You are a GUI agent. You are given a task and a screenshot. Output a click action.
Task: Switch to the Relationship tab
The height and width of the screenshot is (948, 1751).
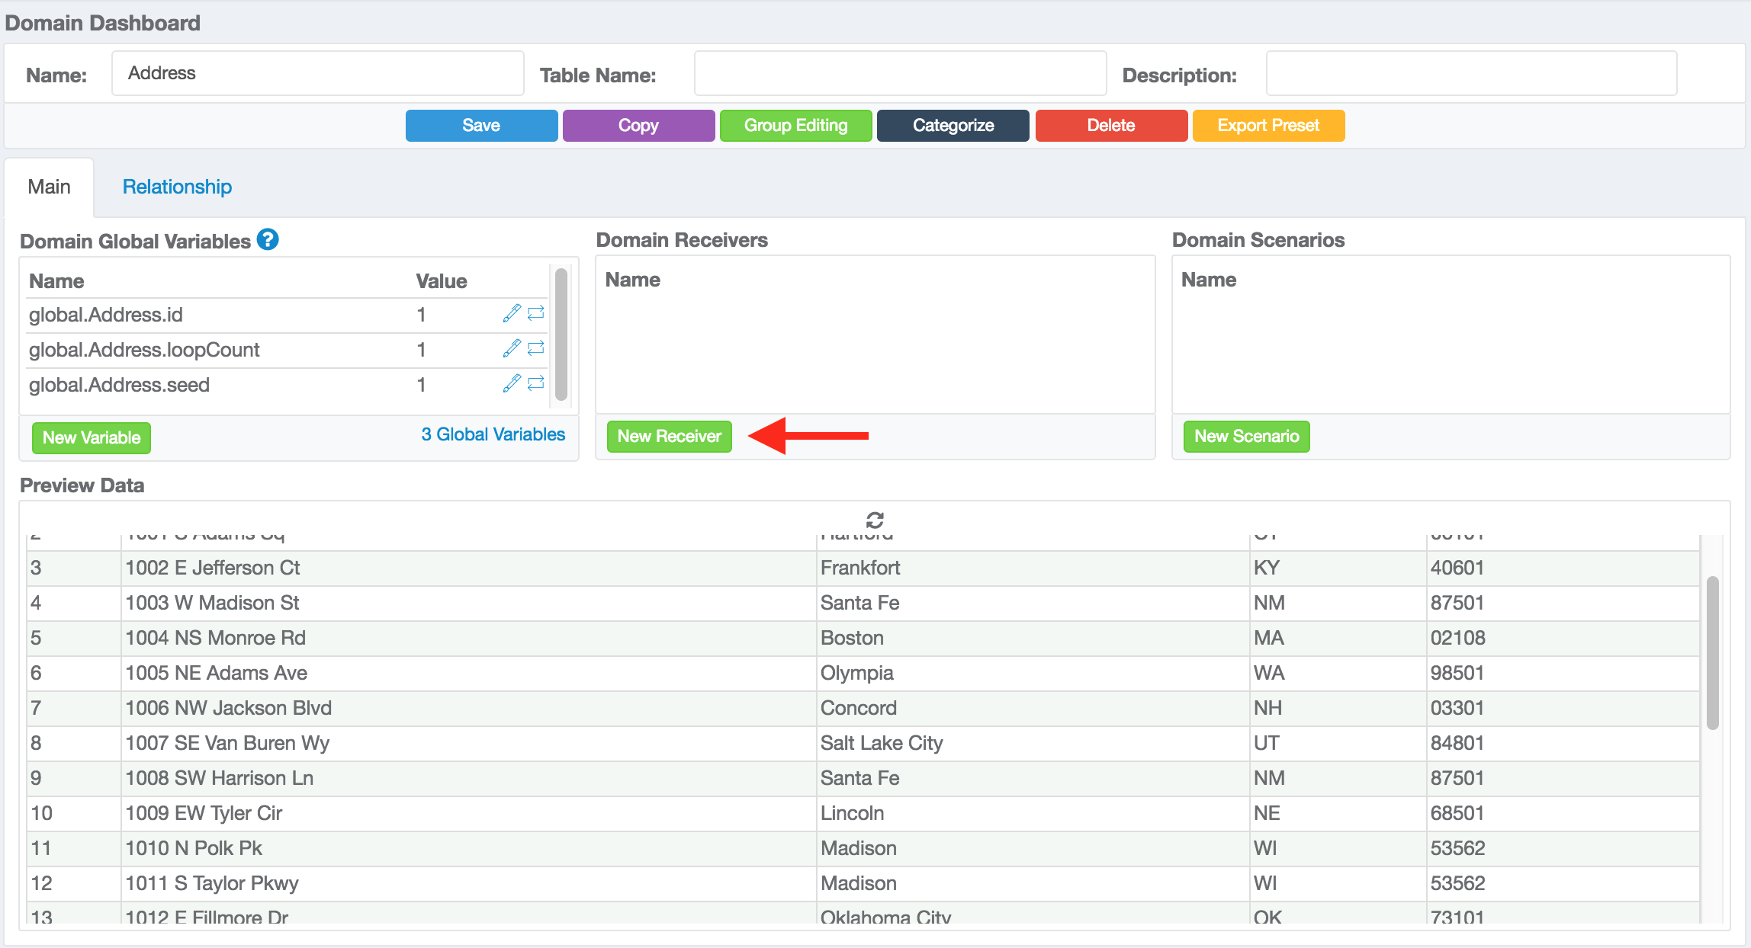177,187
